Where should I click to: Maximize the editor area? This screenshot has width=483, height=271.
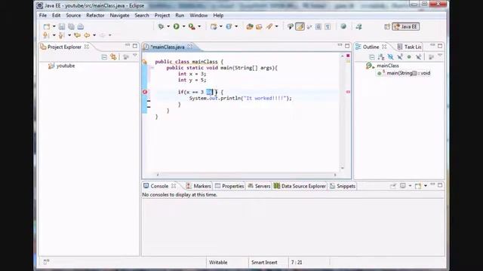point(347,46)
